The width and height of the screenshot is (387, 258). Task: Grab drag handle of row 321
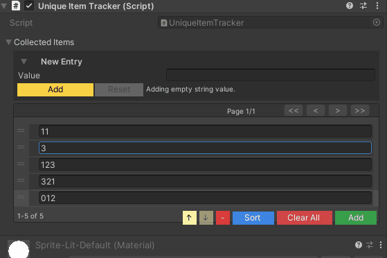point(21,180)
